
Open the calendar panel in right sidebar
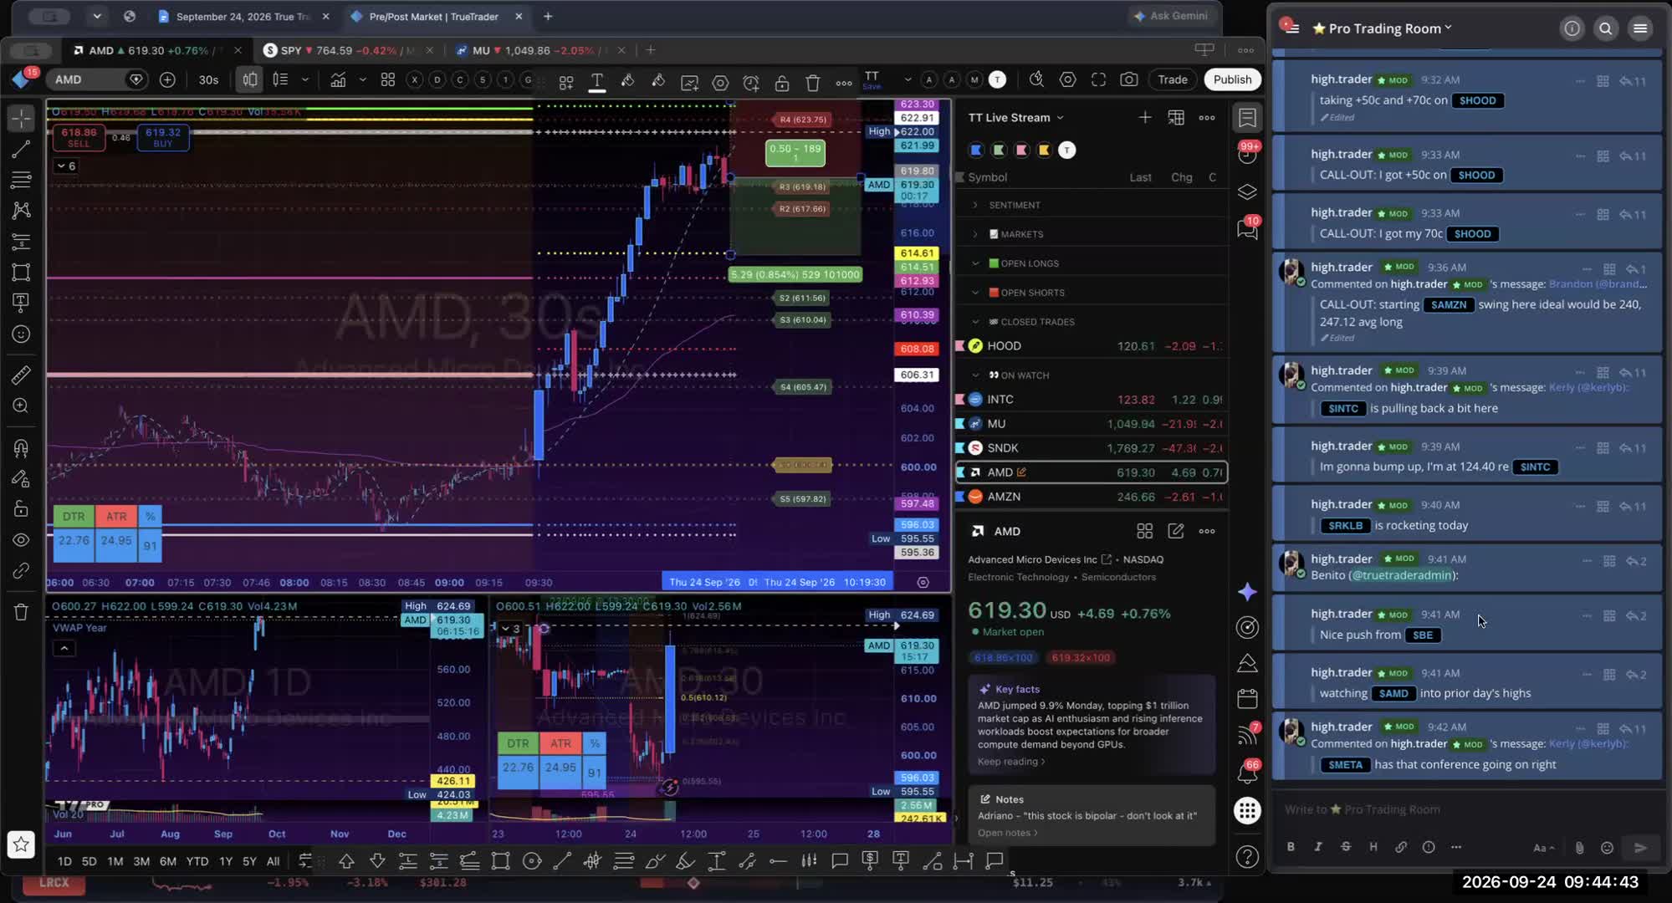click(x=1247, y=698)
